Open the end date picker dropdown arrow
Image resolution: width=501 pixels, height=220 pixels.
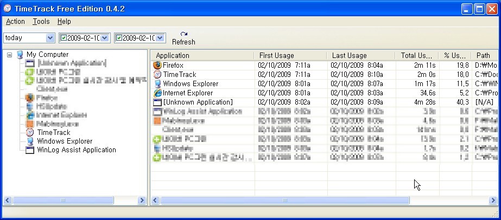[x=161, y=38]
